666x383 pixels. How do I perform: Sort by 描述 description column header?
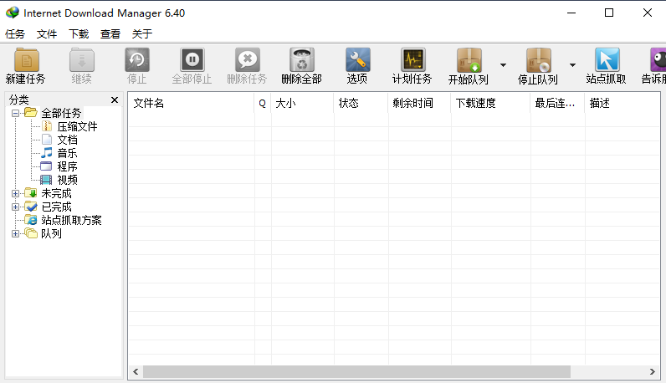[x=622, y=103]
